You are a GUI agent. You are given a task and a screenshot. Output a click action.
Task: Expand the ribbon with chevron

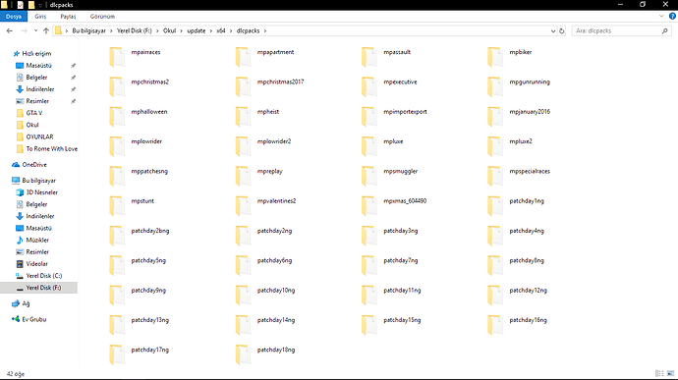tap(661, 16)
